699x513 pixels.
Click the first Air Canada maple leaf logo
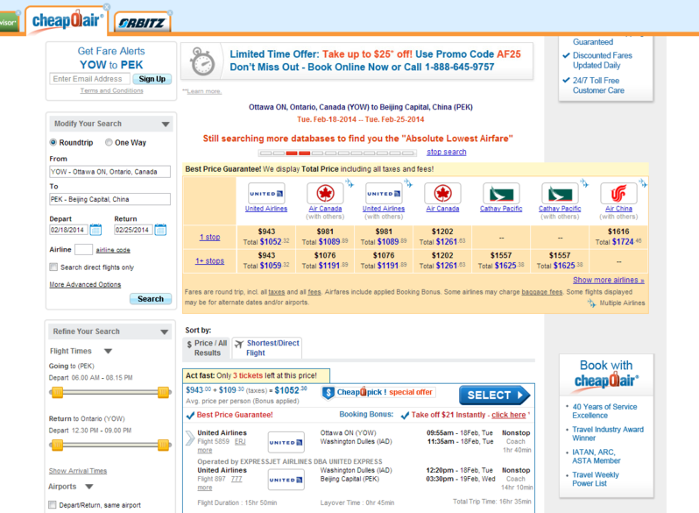325,194
